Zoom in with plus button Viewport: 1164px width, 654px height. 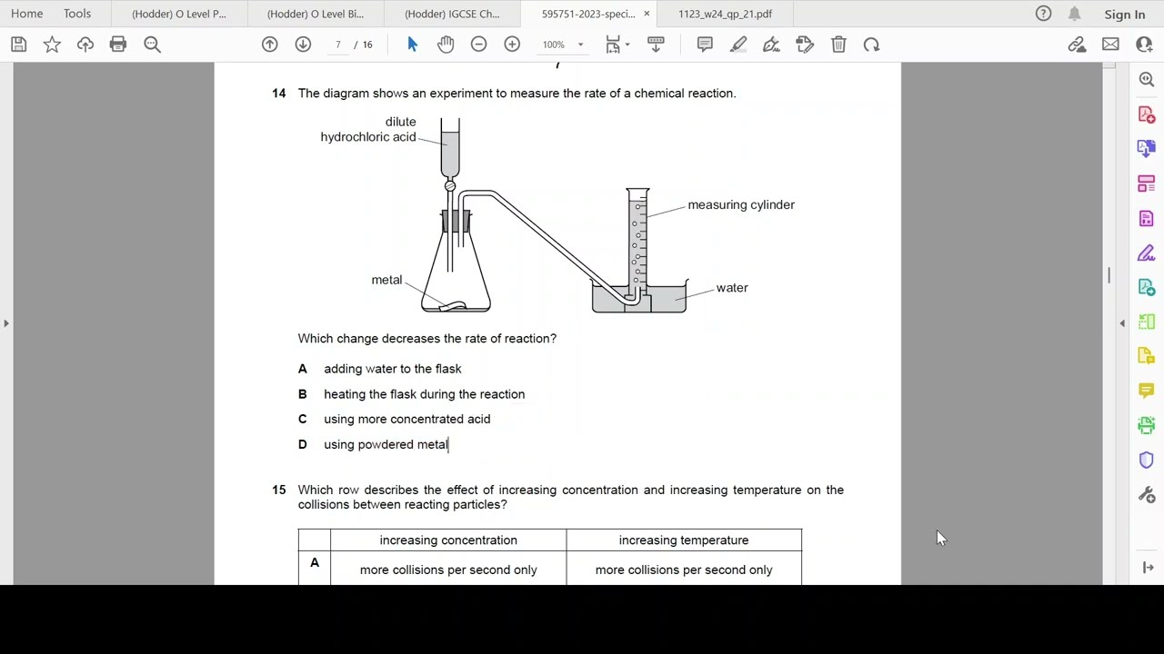(512, 45)
